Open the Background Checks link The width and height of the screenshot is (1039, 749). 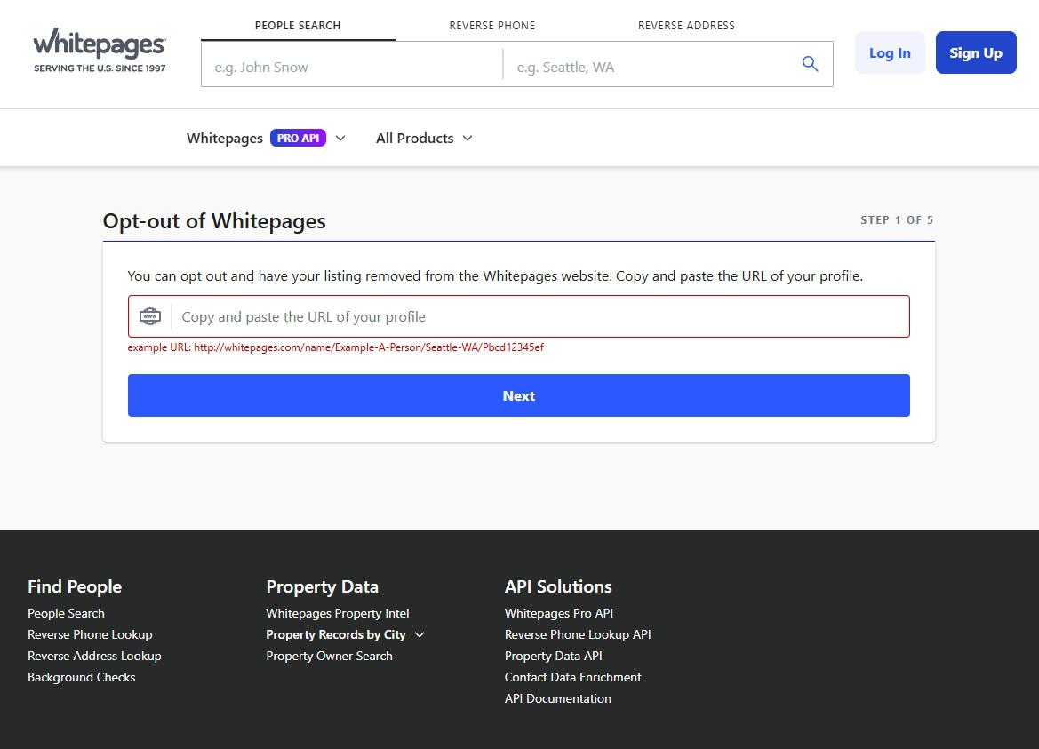(x=82, y=677)
